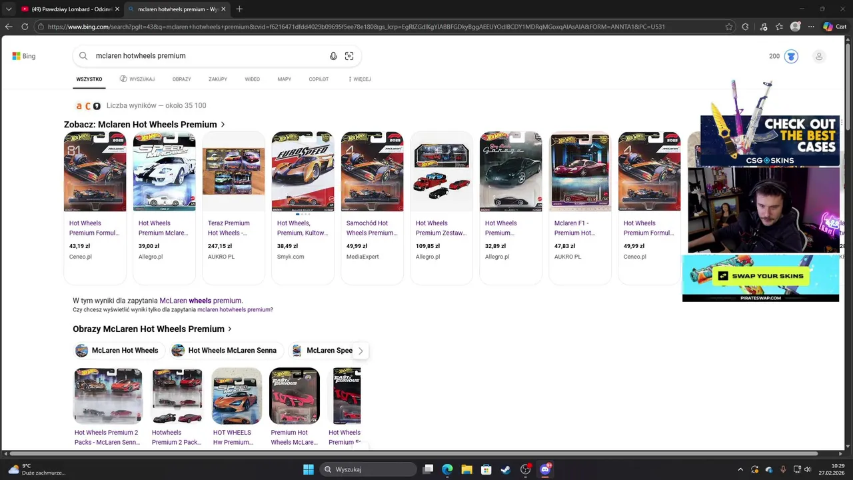Click the browser address bar URL
The width and height of the screenshot is (853, 480).
click(356, 27)
